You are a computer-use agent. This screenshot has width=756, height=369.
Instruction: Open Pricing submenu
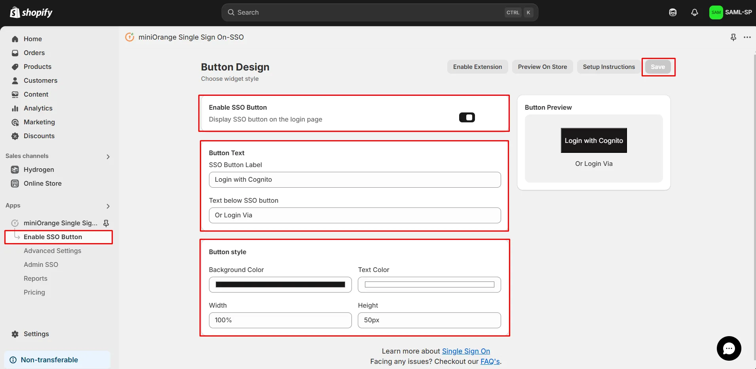click(x=34, y=292)
